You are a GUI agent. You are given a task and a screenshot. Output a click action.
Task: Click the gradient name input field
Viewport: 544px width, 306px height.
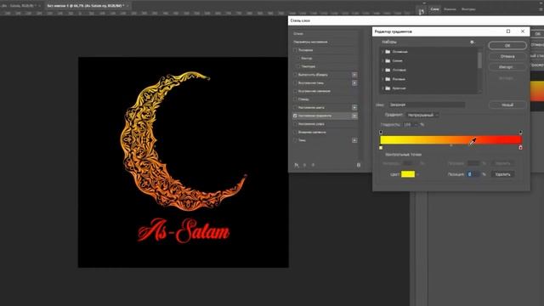[x=427, y=105]
